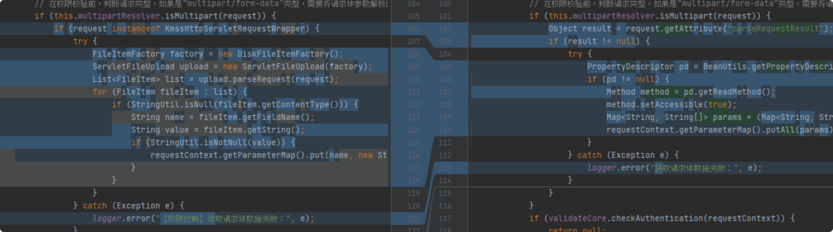Image resolution: width=833 pixels, height=232 pixels.
Task: Click the word 'DiskFileItemFactory' in the left pane
Action: coord(283,54)
